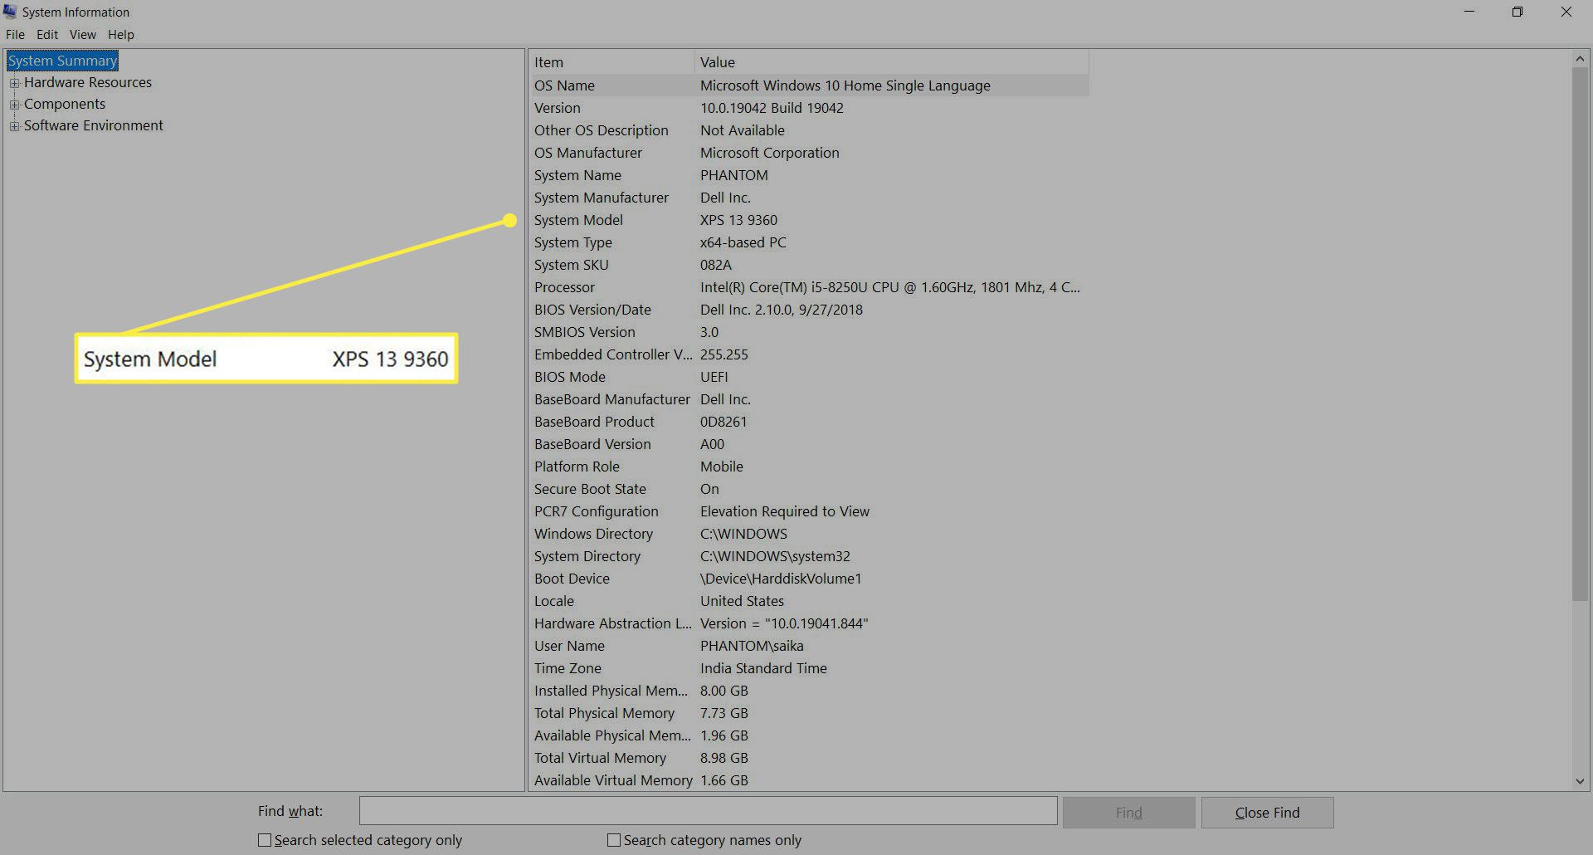Select Hardware Resources tree label
This screenshot has height=855, width=1593.
click(x=88, y=82)
